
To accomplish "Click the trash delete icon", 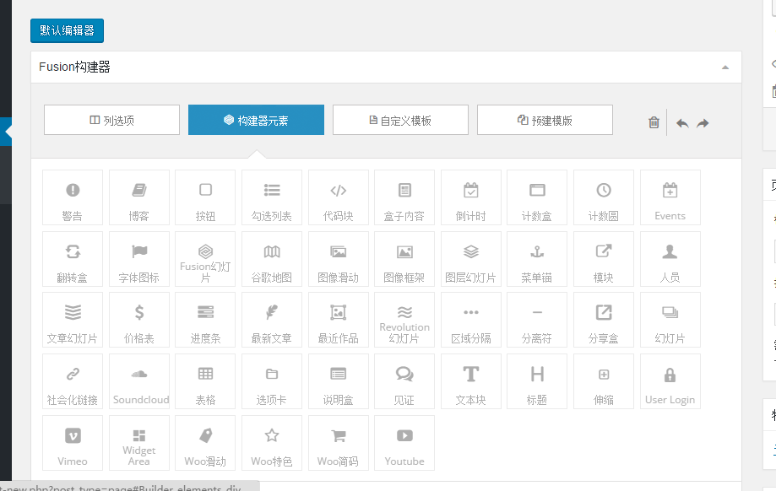I will point(654,122).
